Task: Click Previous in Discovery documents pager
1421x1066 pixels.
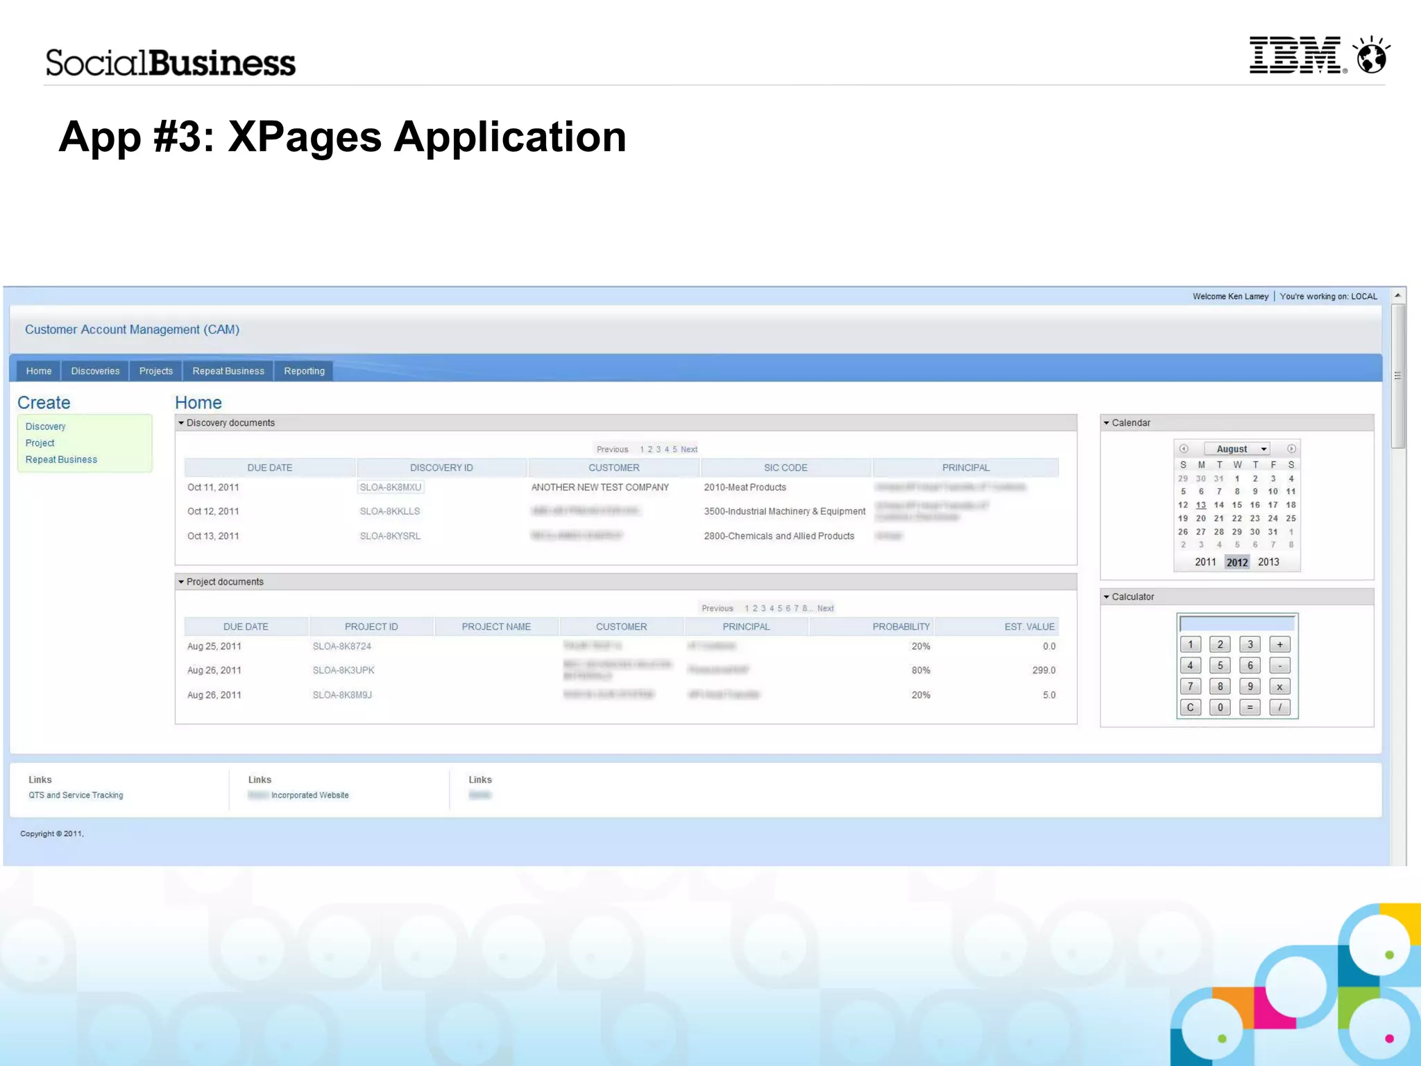Action: tap(612, 449)
